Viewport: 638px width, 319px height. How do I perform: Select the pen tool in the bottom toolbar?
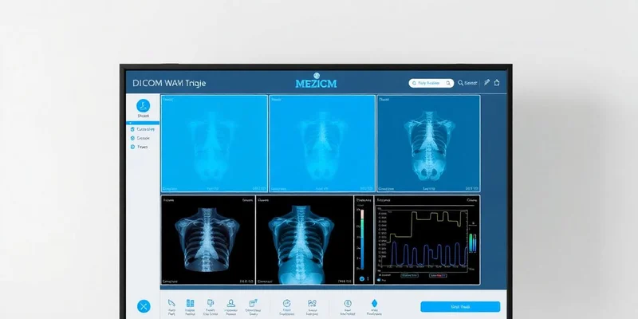(x=171, y=303)
